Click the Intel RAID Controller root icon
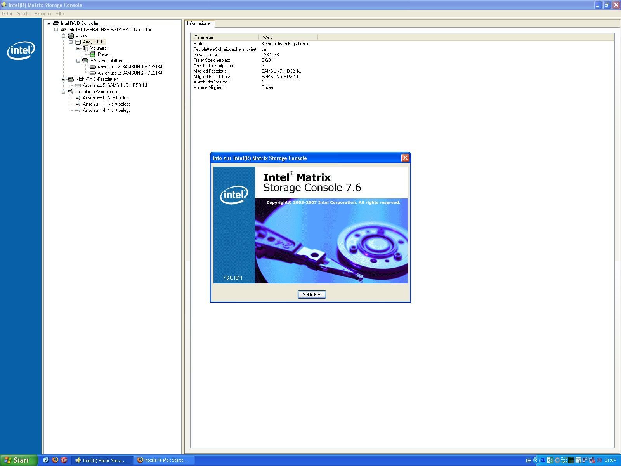The height and width of the screenshot is (466, 621). point(56,23)
